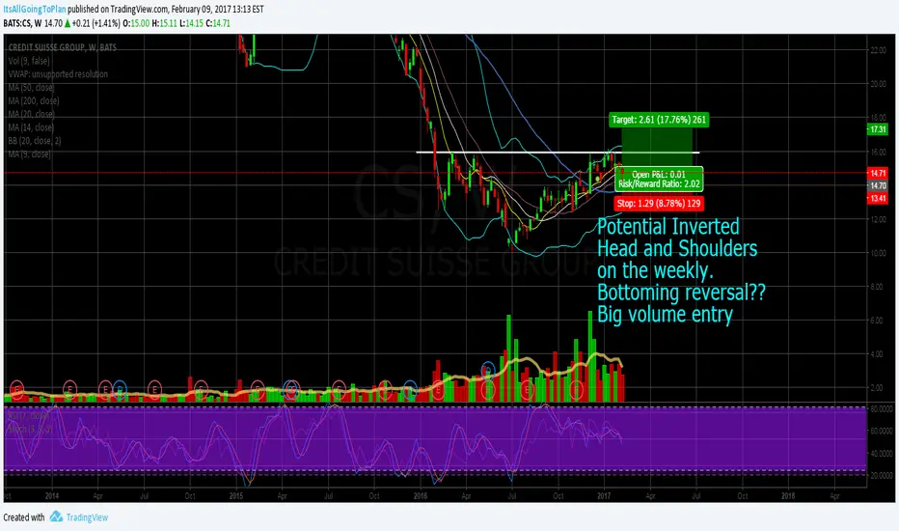This screenshot has height=531, width=899.
Task: Click the 2015 label on the time axis
Action: click(x=236, y=495)
